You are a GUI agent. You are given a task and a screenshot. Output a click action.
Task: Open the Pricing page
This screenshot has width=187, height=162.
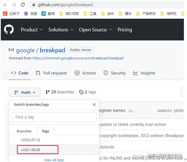(x=125, y=30)
